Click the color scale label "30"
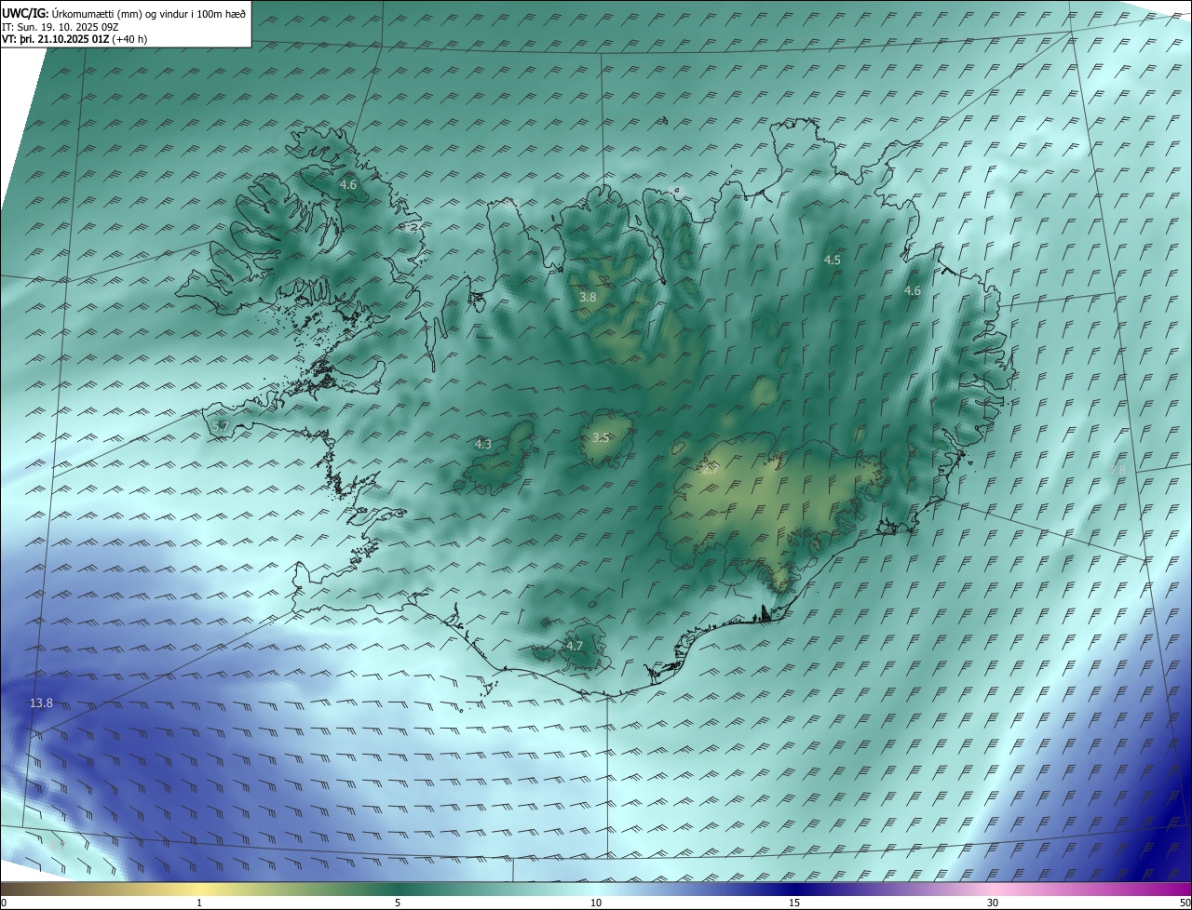1192x910 pixels. pyautogui.click(x=993, y=903)
